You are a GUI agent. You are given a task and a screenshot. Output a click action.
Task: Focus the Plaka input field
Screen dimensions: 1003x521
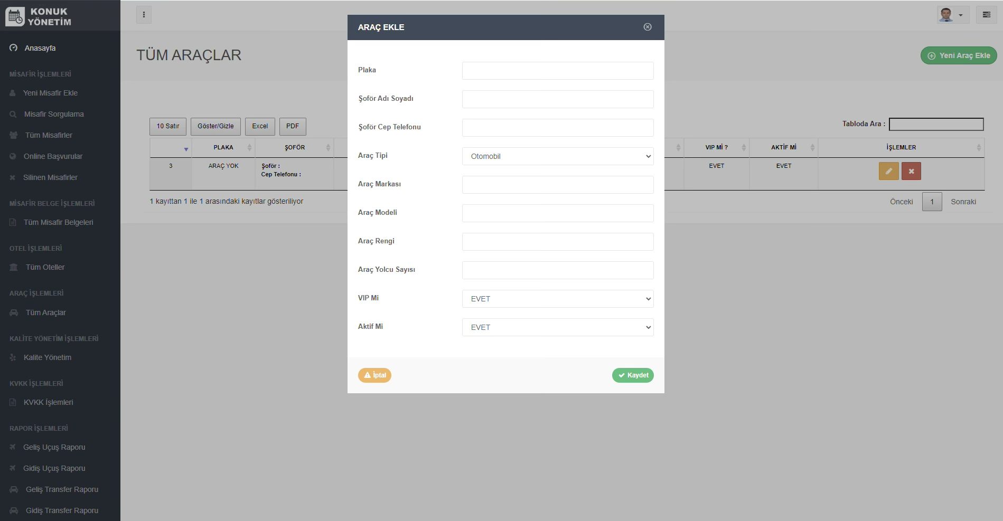557,71
